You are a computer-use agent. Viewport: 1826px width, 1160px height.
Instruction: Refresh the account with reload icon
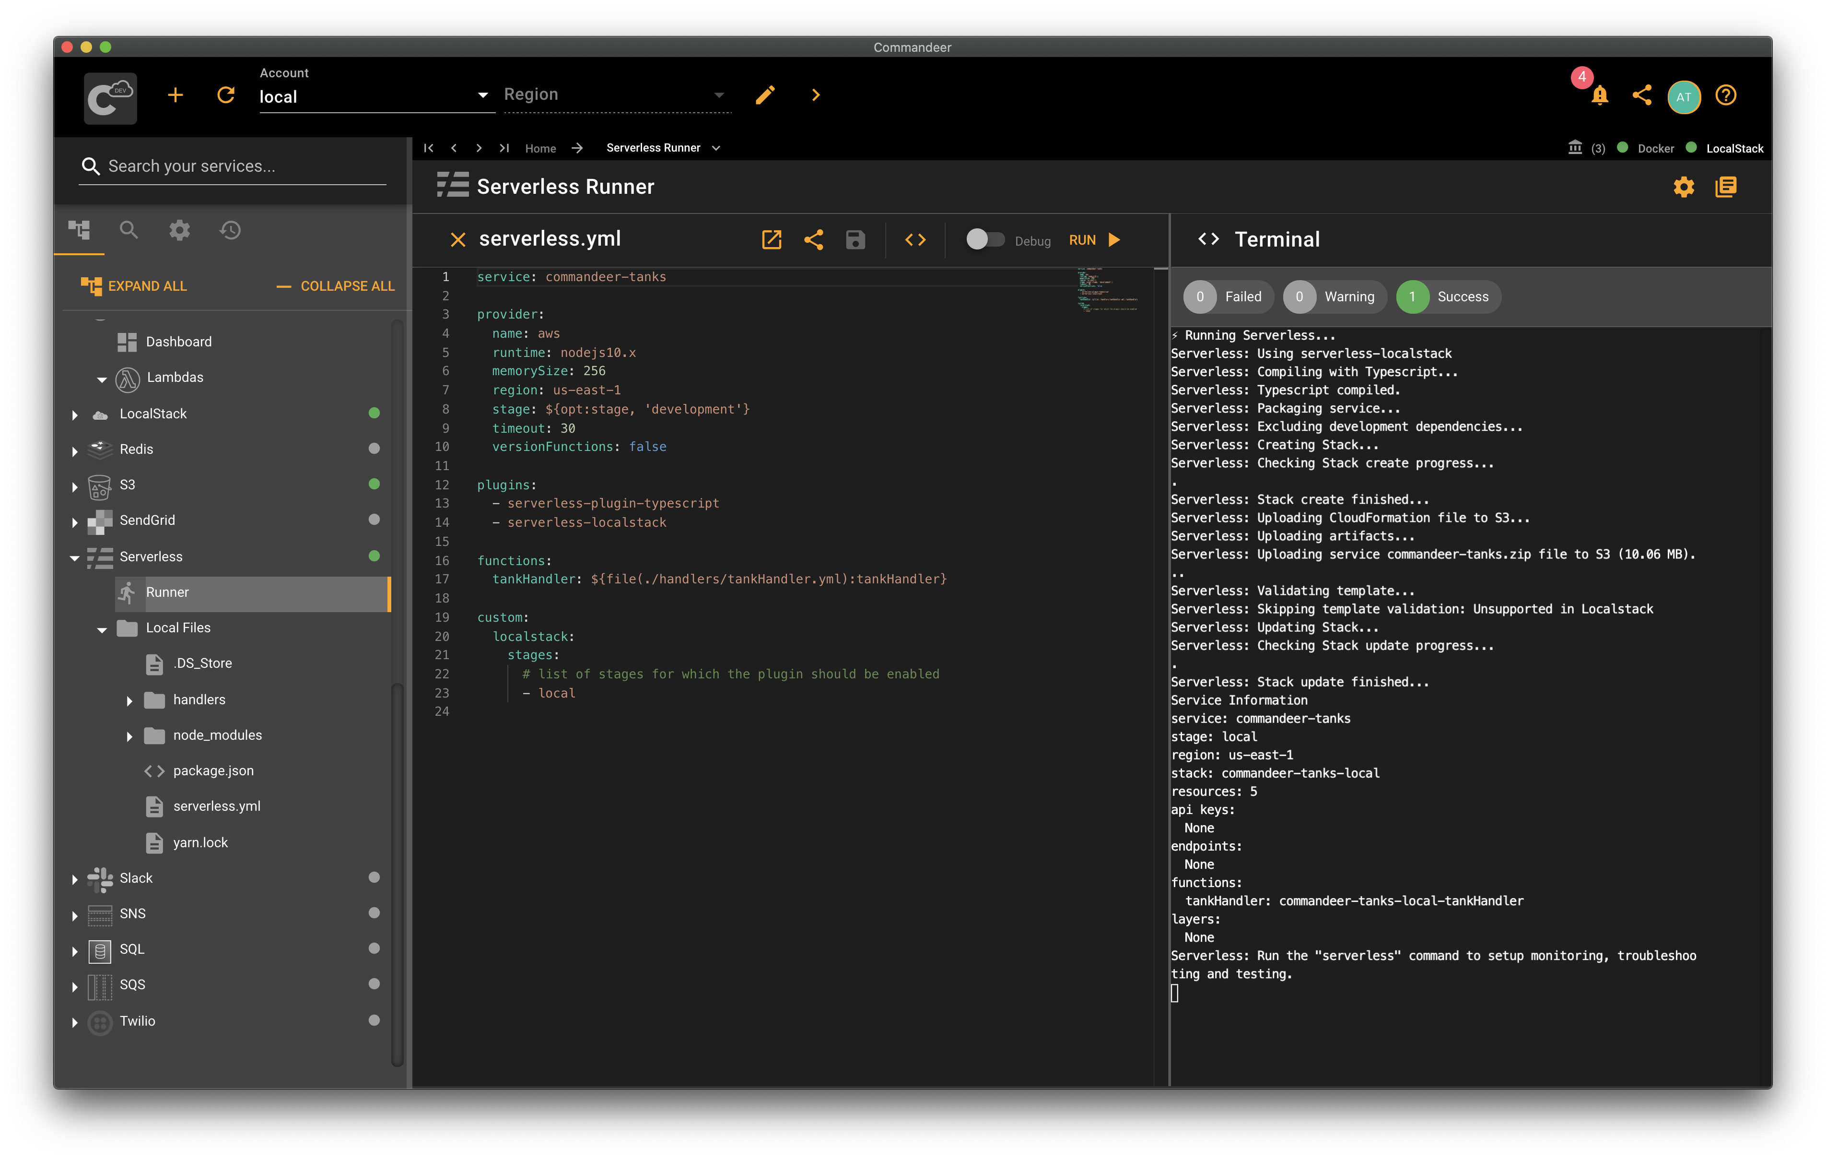(x=226, y=95)
